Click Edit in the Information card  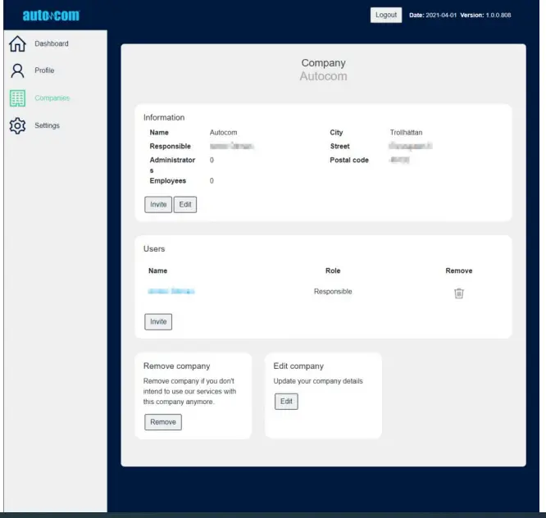click(x=186, y=204)
